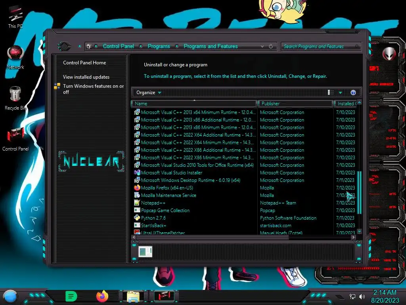Open the green notes app in taskbar
The height and width of the screenshot is (305, 406).
click(71, 296)
